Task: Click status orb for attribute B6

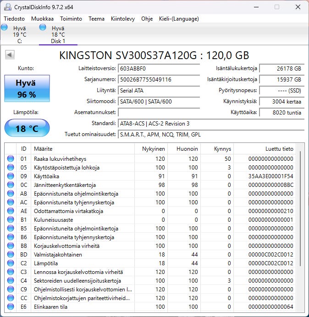Action: (x=11, y=237)
